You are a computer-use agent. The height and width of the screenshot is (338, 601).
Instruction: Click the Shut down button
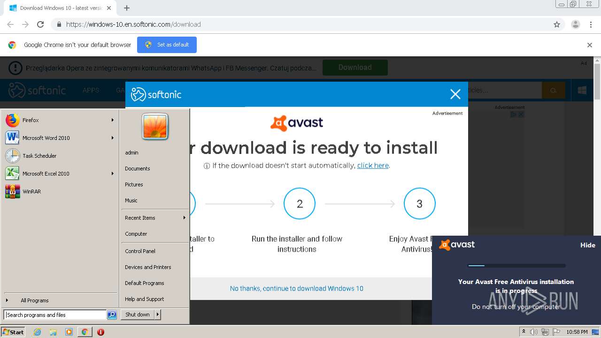(138, 315)
